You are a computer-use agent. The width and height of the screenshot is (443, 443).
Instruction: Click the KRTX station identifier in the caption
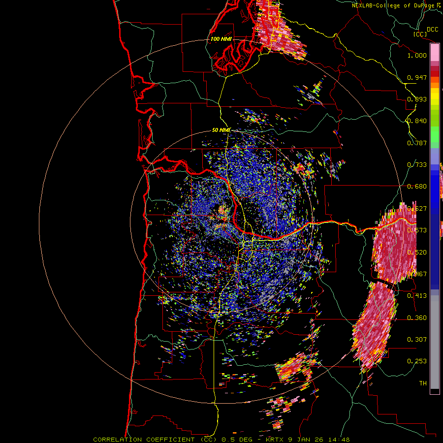(x=276, y=440)
